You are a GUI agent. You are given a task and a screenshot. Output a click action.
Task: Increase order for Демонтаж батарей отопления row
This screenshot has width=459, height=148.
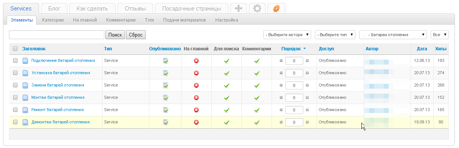coord(307,122)
